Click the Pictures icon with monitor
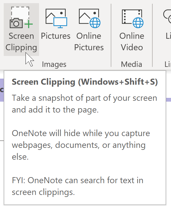Viewport: 171px width, 209px height. tap(56, 18)
